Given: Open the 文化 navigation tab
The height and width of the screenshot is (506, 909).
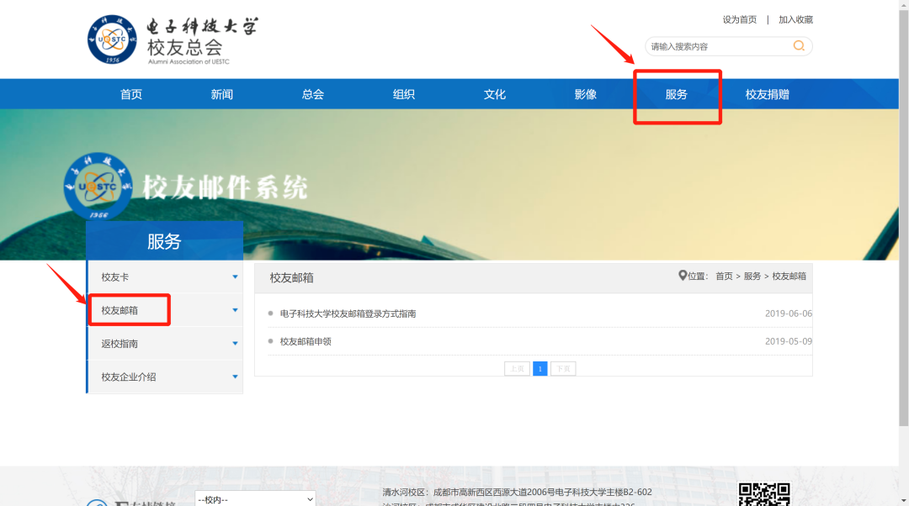Looking at the screenshot, I should (x=495, y=94).
